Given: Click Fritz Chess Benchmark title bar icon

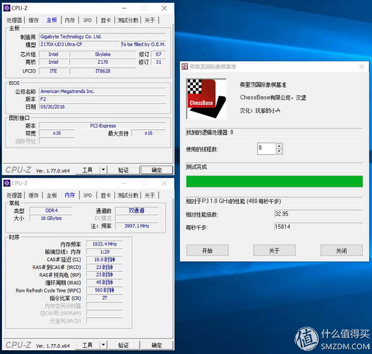Looking at the screenshot, I should click(185, 67).
